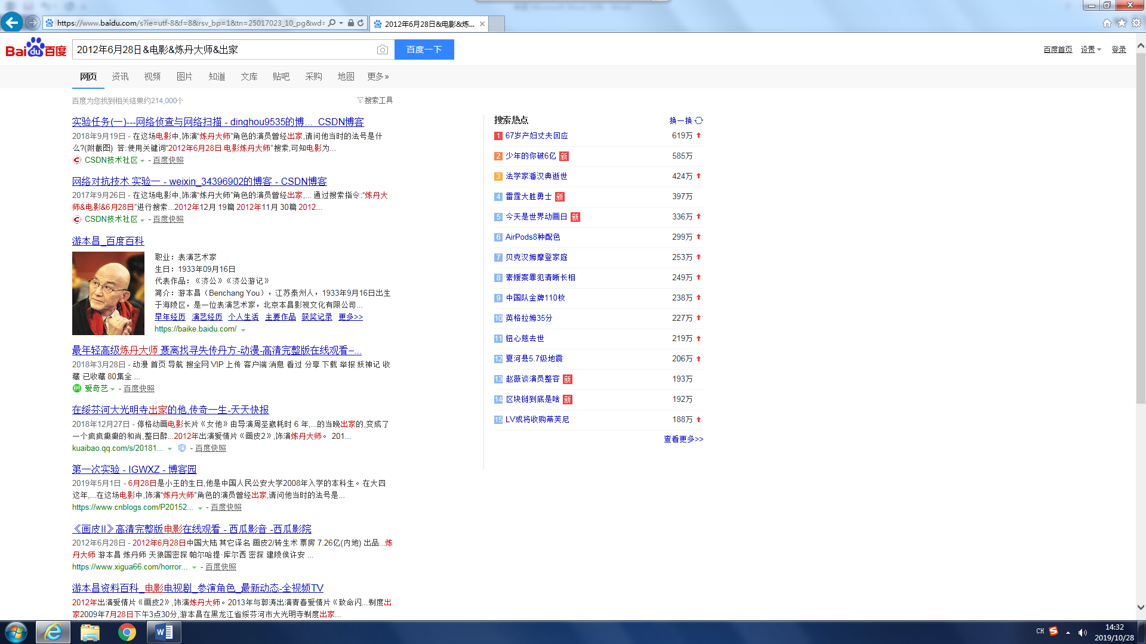This screenshot has height=644, width=1146.
Task: Switch to the 图片 search tab
Action: (x=184, y=76)
